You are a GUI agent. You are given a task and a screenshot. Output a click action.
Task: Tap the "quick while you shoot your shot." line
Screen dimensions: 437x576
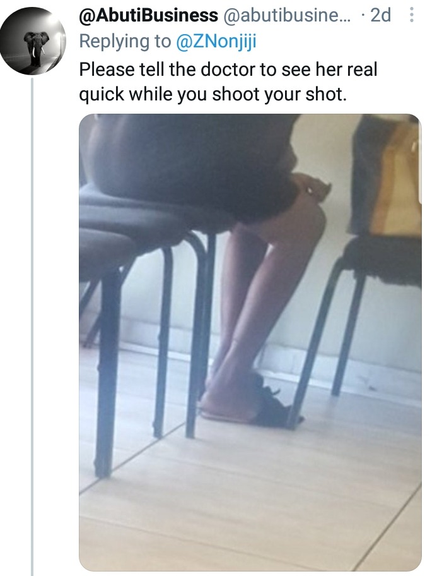(x=213, y=94)
